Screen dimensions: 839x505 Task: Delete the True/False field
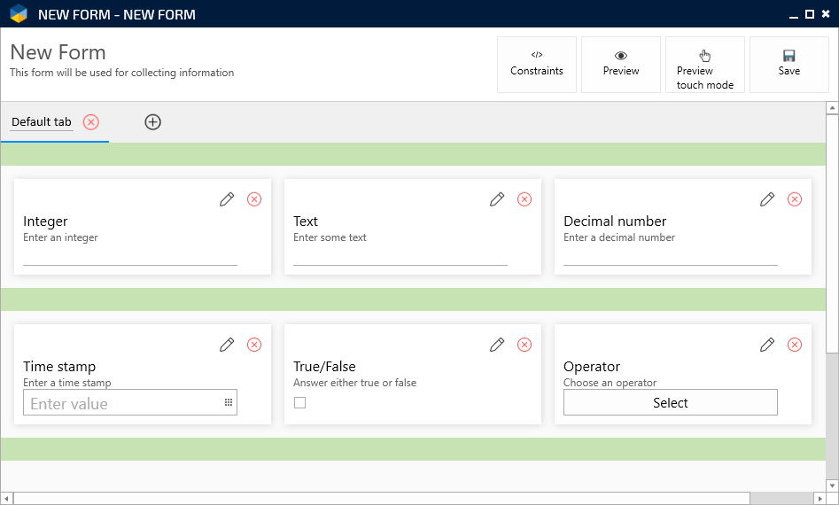(524, 345)
